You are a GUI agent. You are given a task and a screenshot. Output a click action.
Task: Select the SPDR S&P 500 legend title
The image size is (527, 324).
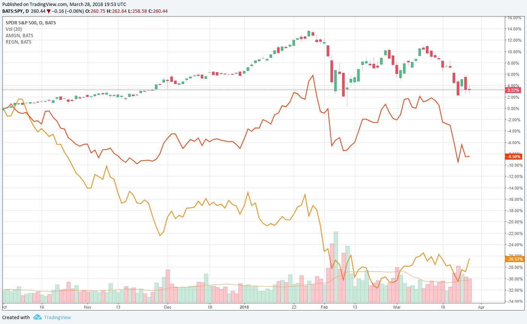pyautogui.click(x=31, y=23)
